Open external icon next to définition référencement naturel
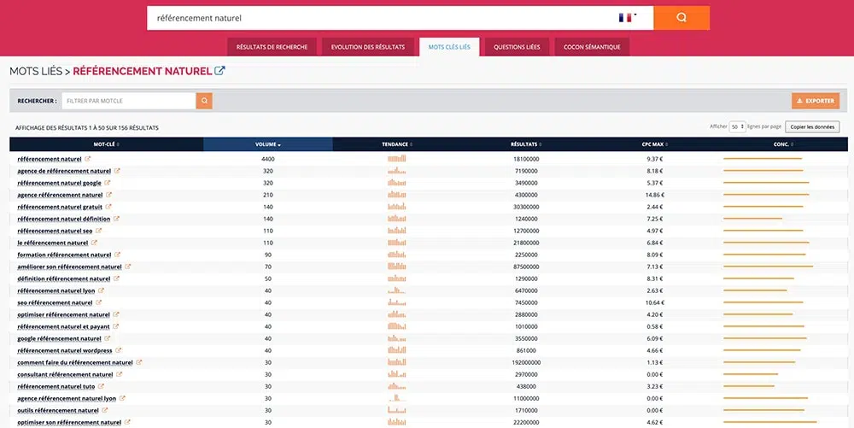 (x=116, y=278)
